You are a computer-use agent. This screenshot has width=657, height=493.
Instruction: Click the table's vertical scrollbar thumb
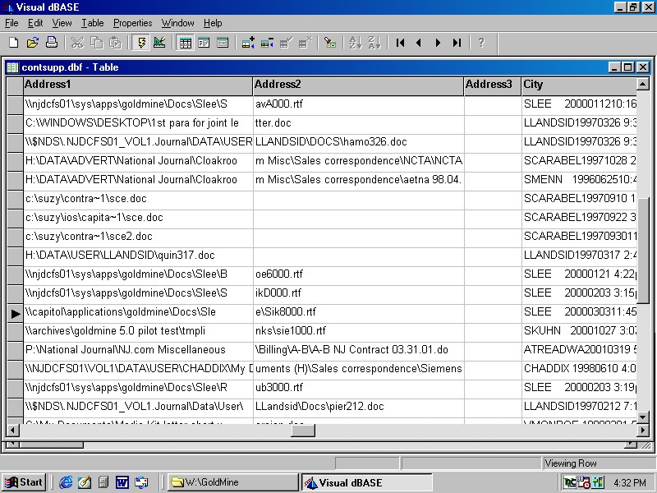pos(643,251)
